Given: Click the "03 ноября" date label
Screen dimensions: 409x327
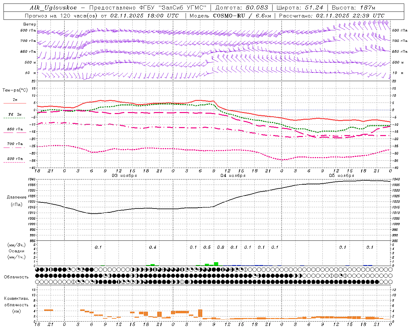Looking at the screenshot, I should (124, 176).
